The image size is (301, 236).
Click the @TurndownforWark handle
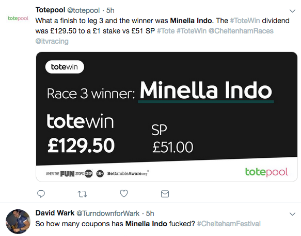tap(108, 213)
